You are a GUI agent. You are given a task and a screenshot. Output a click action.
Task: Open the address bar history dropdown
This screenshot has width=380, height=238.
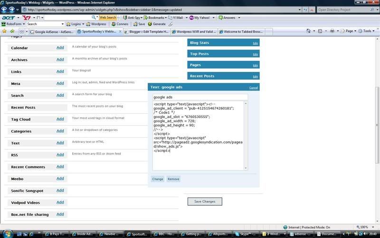click(300, 10)
